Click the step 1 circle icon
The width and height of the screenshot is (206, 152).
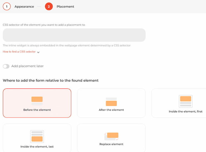click(7, 6)
